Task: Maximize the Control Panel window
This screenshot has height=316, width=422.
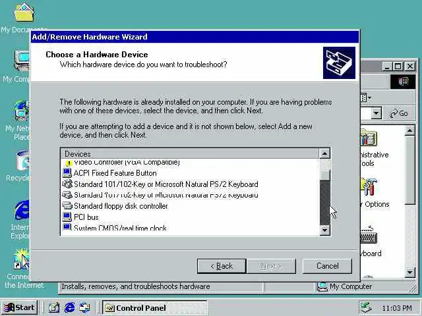Action: coord(398,66)
